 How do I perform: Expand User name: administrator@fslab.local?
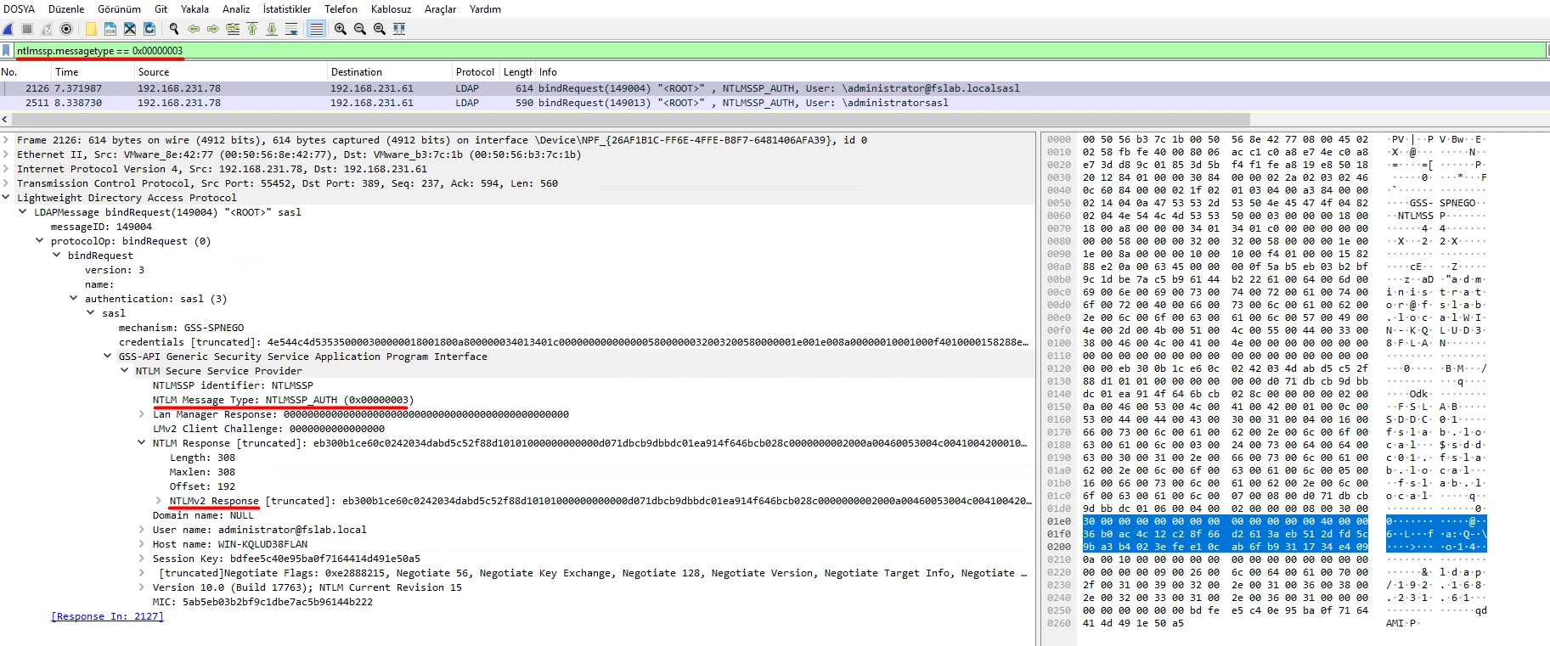pyautogui.click(x=142, y=530)
